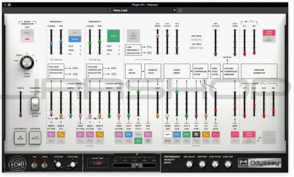Click the Porta slider
294x177 pixels.
21,104
